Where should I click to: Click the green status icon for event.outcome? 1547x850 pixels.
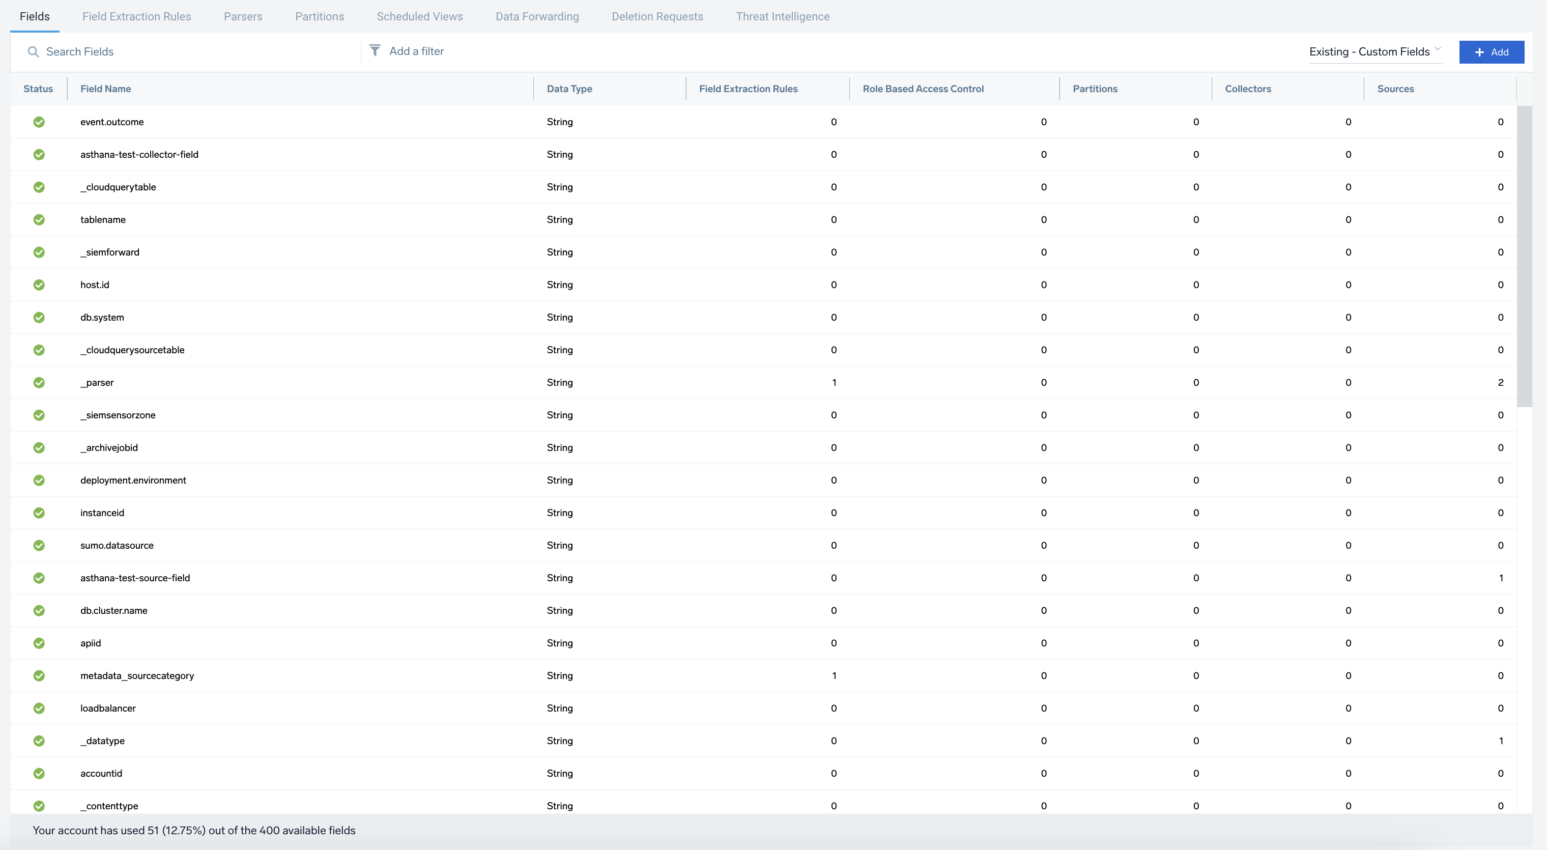coord(39,122)
